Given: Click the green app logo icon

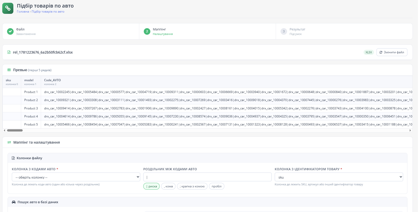Looking at the screenshot, I should tap(8, 8).
